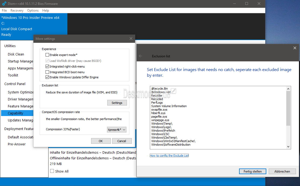Viewport: 300px width, 186px height.
Task: Click the Windows\Temp\ entry
Action: pos(162,124)
